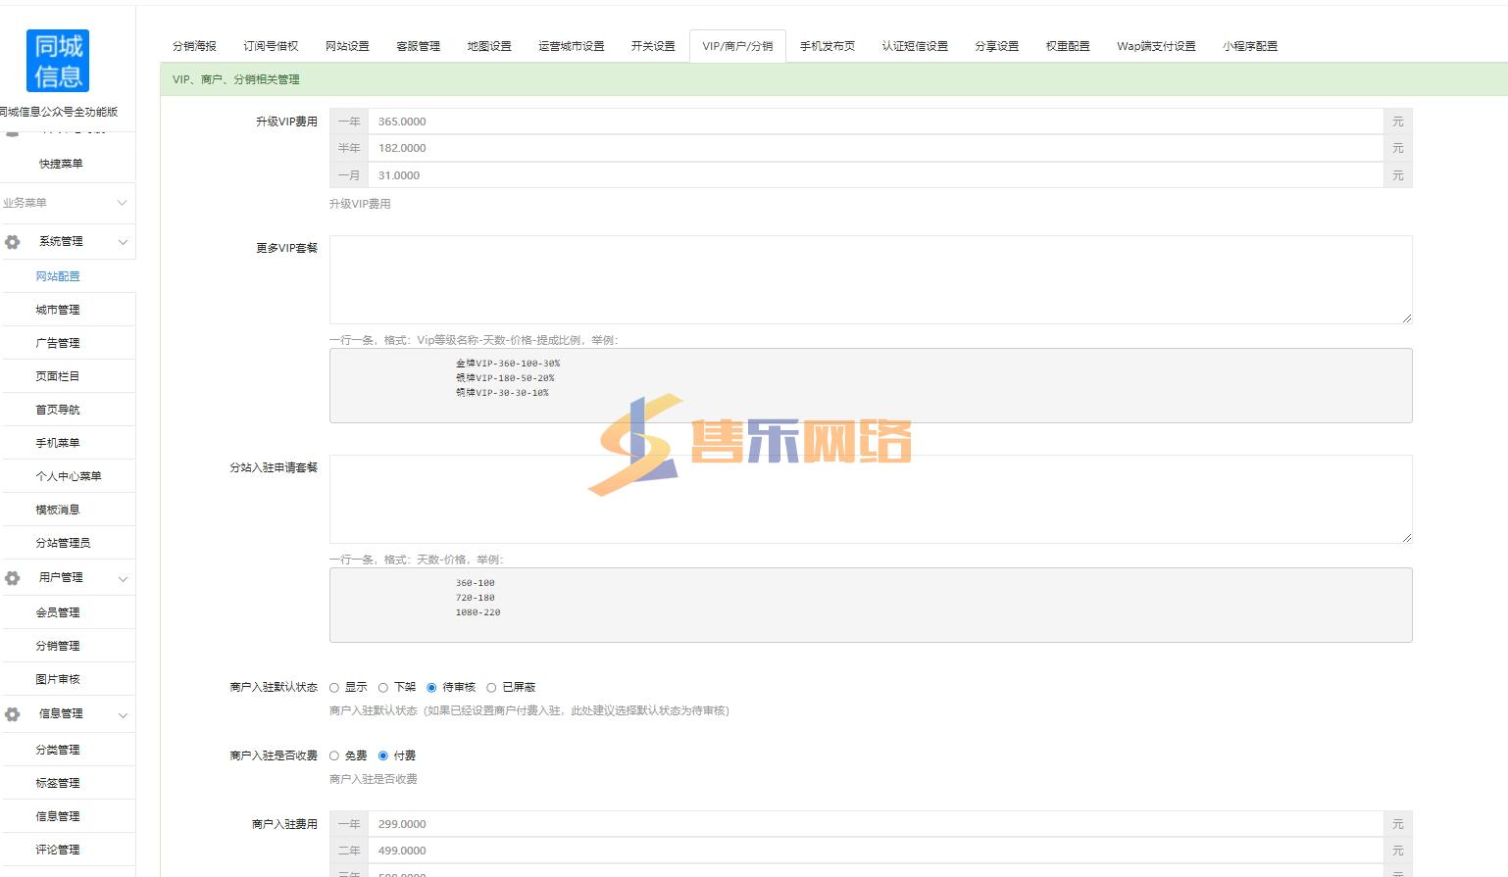Select the 已屏蔽 radio option
This screenshot has height=877, width=1508.
tap(491, 688)
